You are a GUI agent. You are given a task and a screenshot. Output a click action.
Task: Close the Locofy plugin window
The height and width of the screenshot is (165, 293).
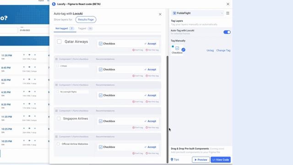pyautogui.click(x=228, y=4)
